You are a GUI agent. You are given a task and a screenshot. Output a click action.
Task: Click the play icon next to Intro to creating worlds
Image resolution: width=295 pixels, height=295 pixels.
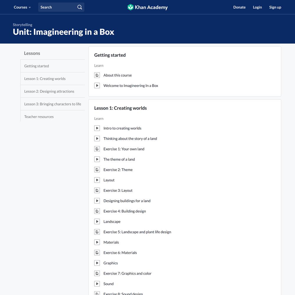point(97,128)
